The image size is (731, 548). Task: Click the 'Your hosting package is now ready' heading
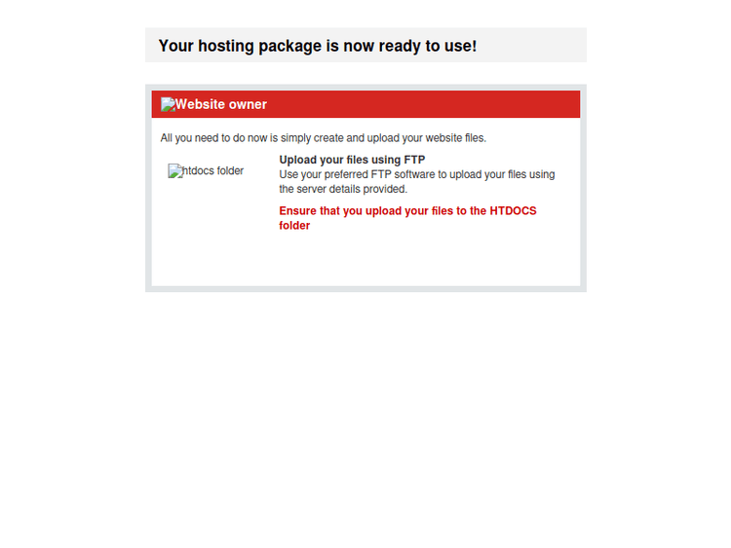(x=318, y=46)
